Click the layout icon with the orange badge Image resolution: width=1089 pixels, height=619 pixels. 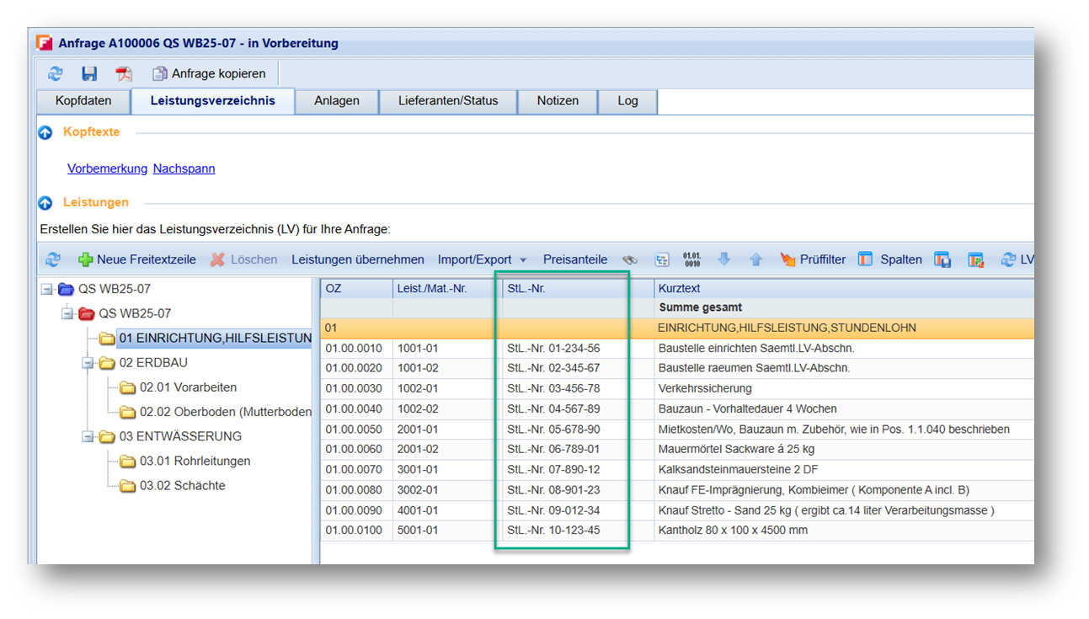[x=975, y=259]
